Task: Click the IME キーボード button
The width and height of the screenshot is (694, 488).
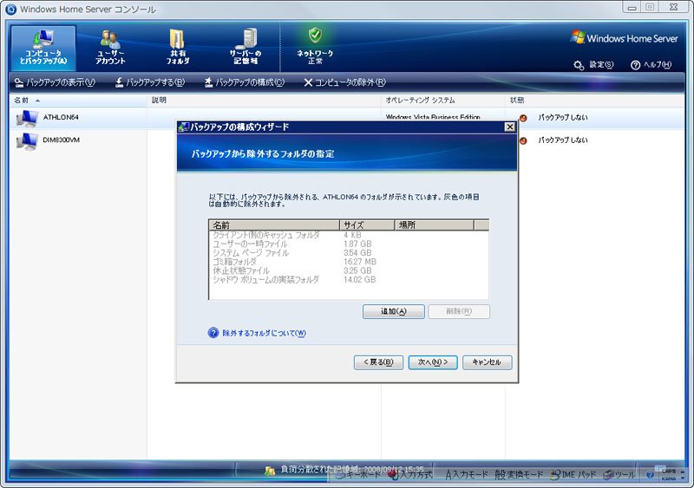Action: pos(357,475)
